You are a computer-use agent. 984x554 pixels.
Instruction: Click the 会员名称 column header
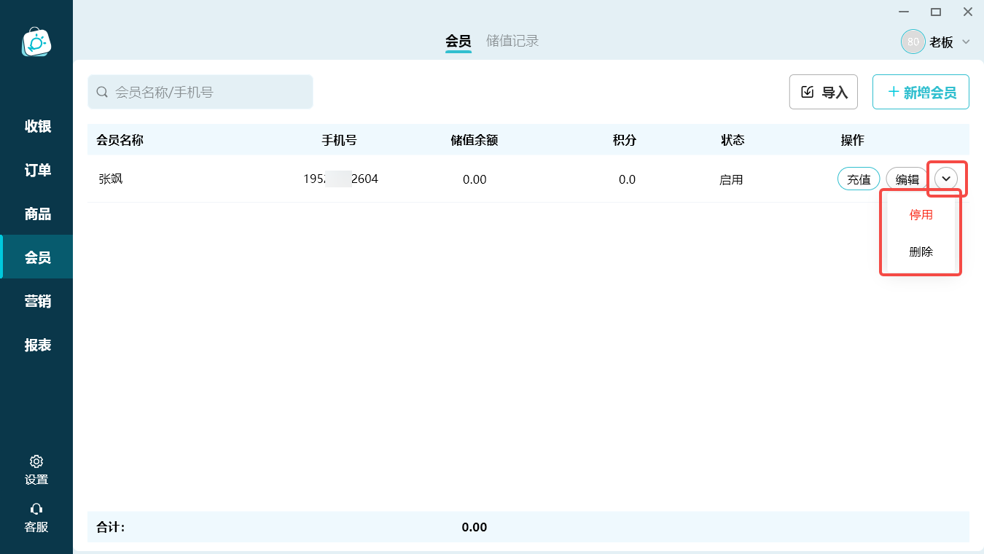click(120, 140)
